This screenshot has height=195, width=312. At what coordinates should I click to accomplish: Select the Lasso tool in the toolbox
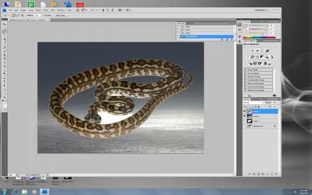point(5,32)
